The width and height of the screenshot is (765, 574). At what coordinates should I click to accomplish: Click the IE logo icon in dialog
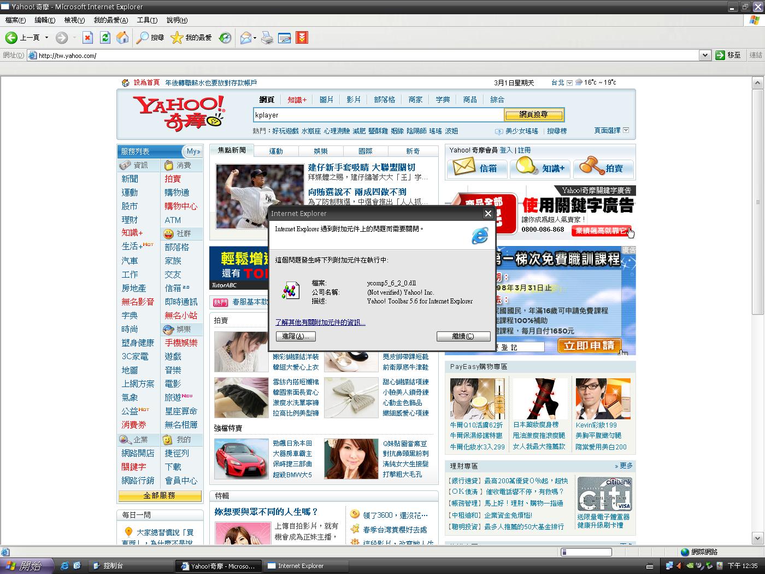tap(480, 236)
